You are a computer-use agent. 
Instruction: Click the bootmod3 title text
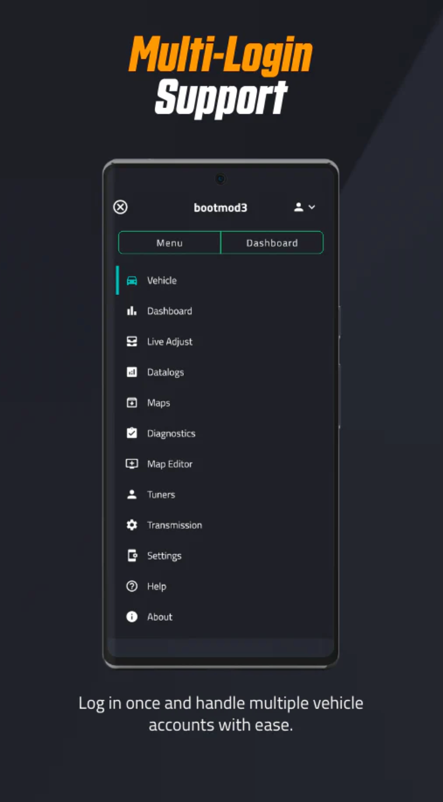[x=220, y=207]
